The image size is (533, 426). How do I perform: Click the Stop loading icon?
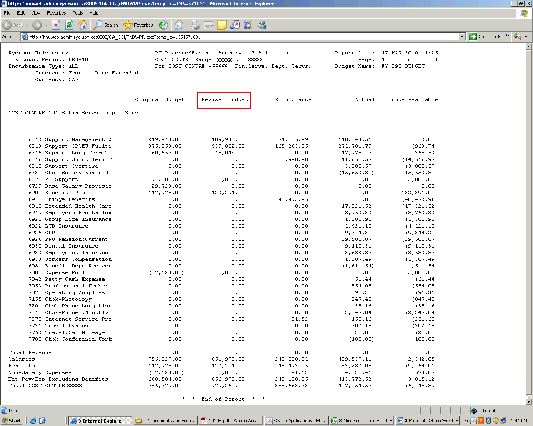pos(56,25)
